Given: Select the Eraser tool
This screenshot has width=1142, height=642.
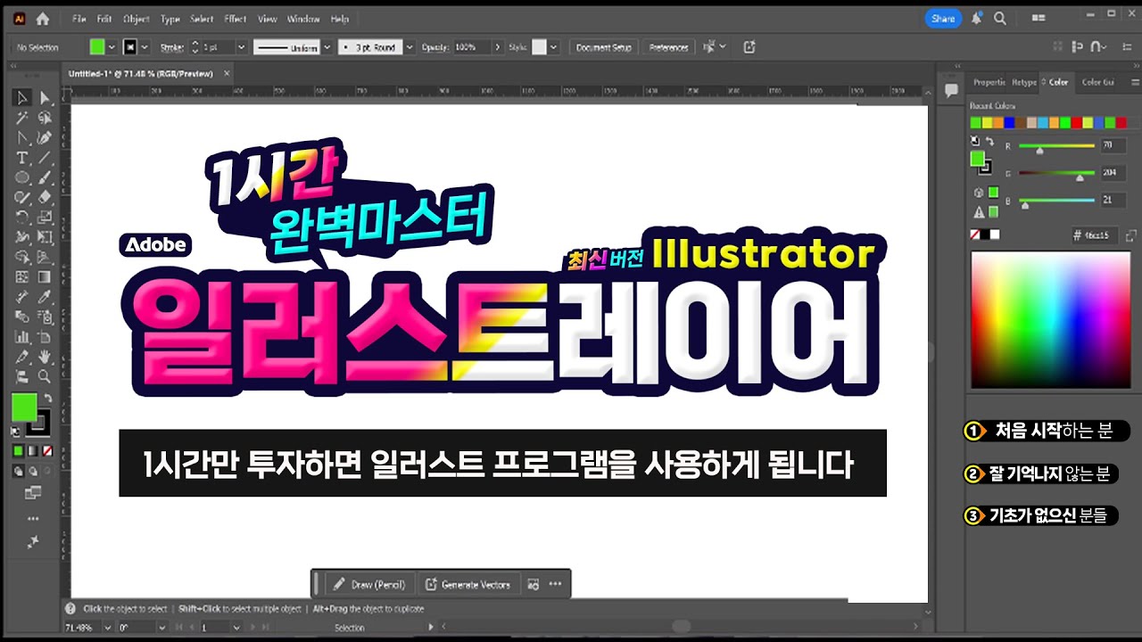Looking at the screenshot, I should tap(45, 197).
